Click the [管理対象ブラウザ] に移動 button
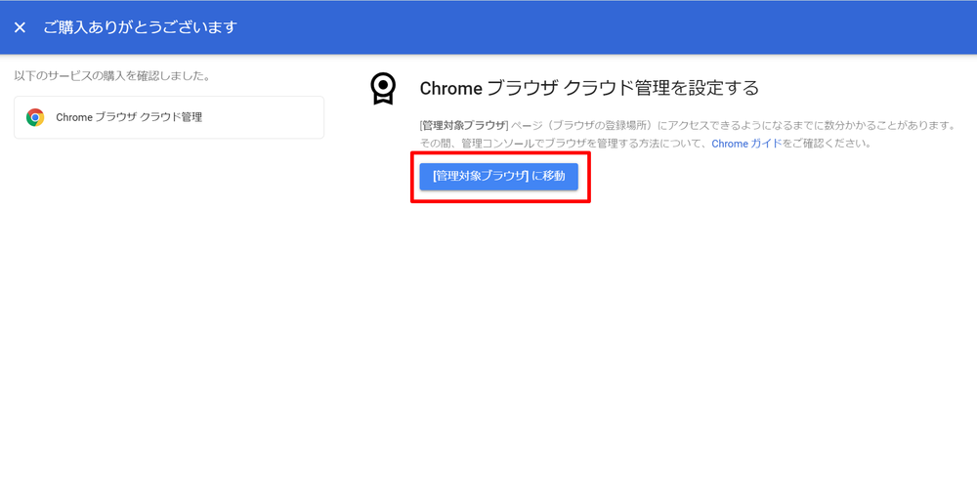 tap(498, 176)
